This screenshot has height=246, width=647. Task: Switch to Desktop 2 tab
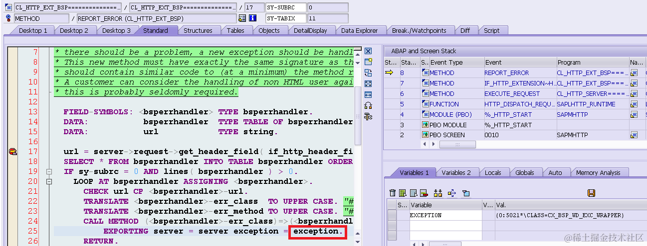(x=74, y=30)
